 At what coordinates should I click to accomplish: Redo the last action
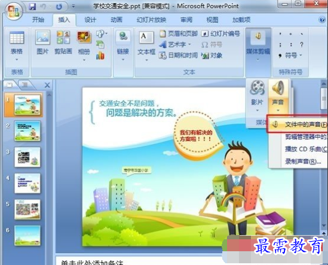tap(59, 7)
